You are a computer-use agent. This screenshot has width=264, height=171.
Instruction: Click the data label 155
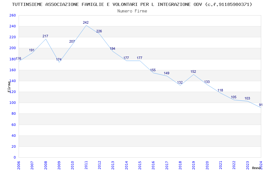(153, 70)
